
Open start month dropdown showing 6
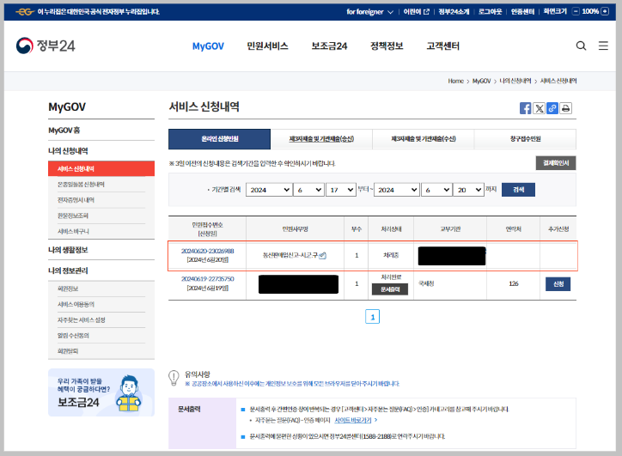pyautogui.click(x=309, y=190)
